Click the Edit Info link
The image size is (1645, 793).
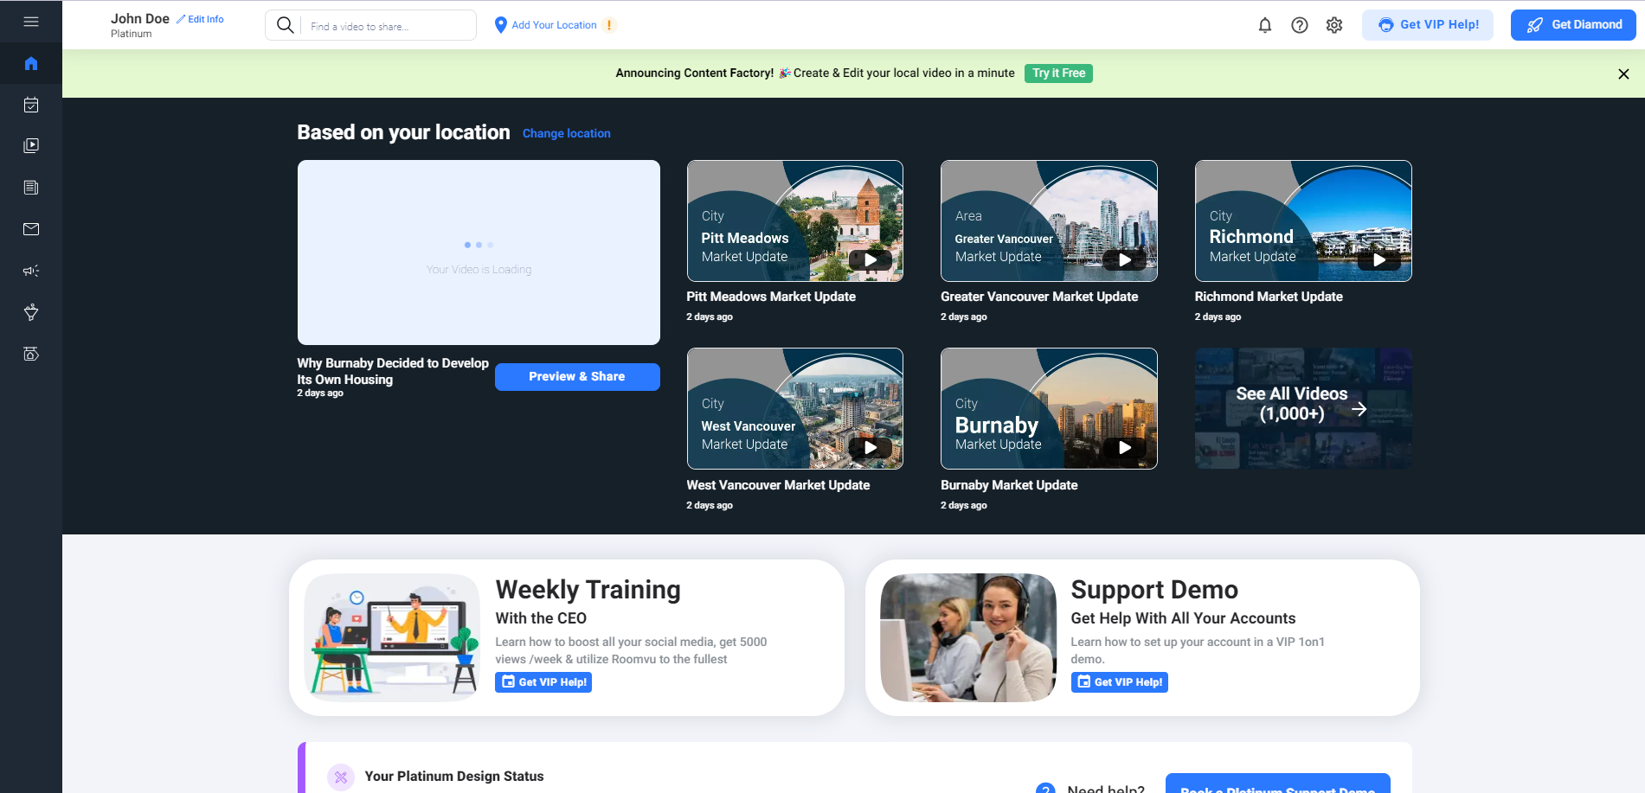[x=201, y=19]
